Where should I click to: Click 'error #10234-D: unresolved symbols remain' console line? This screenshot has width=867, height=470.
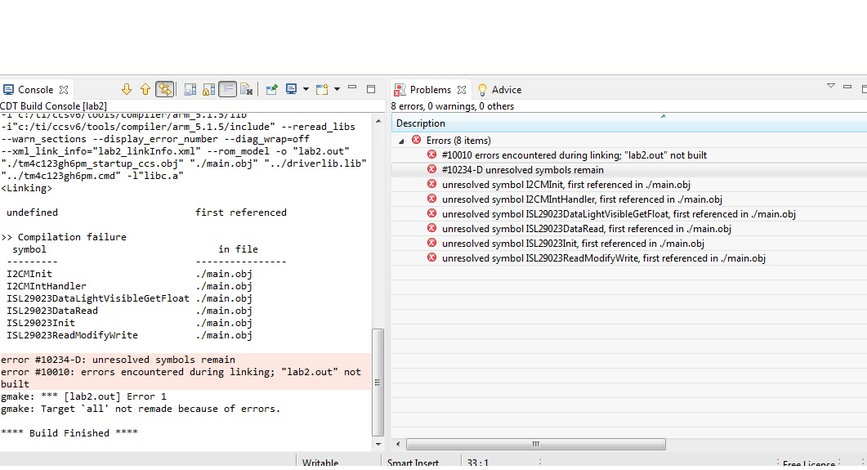pyautogui.click(x=118, y=360)
